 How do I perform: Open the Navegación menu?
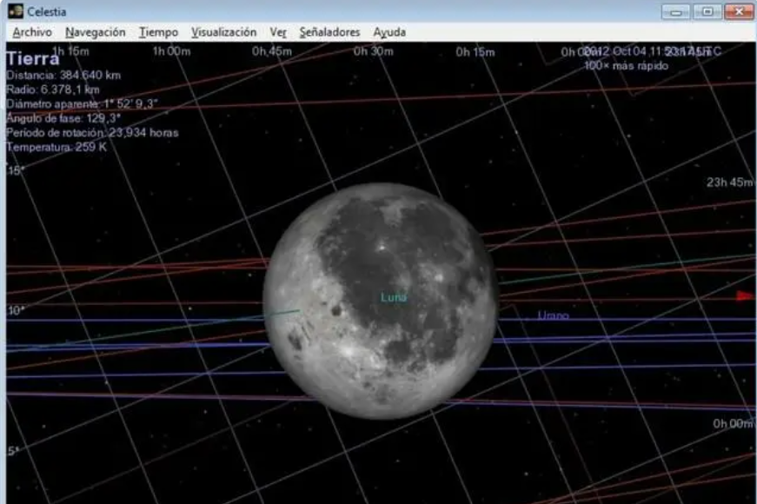point(95,32)
